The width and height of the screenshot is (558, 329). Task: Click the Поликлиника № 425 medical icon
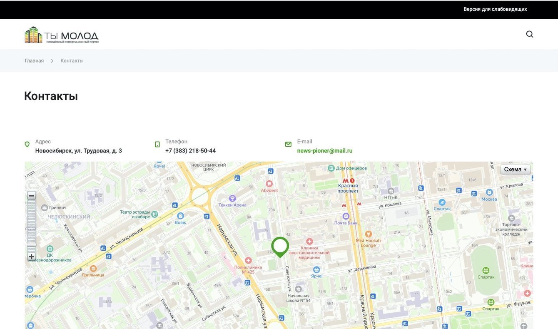pyautogui.click(x=248, y=260)
